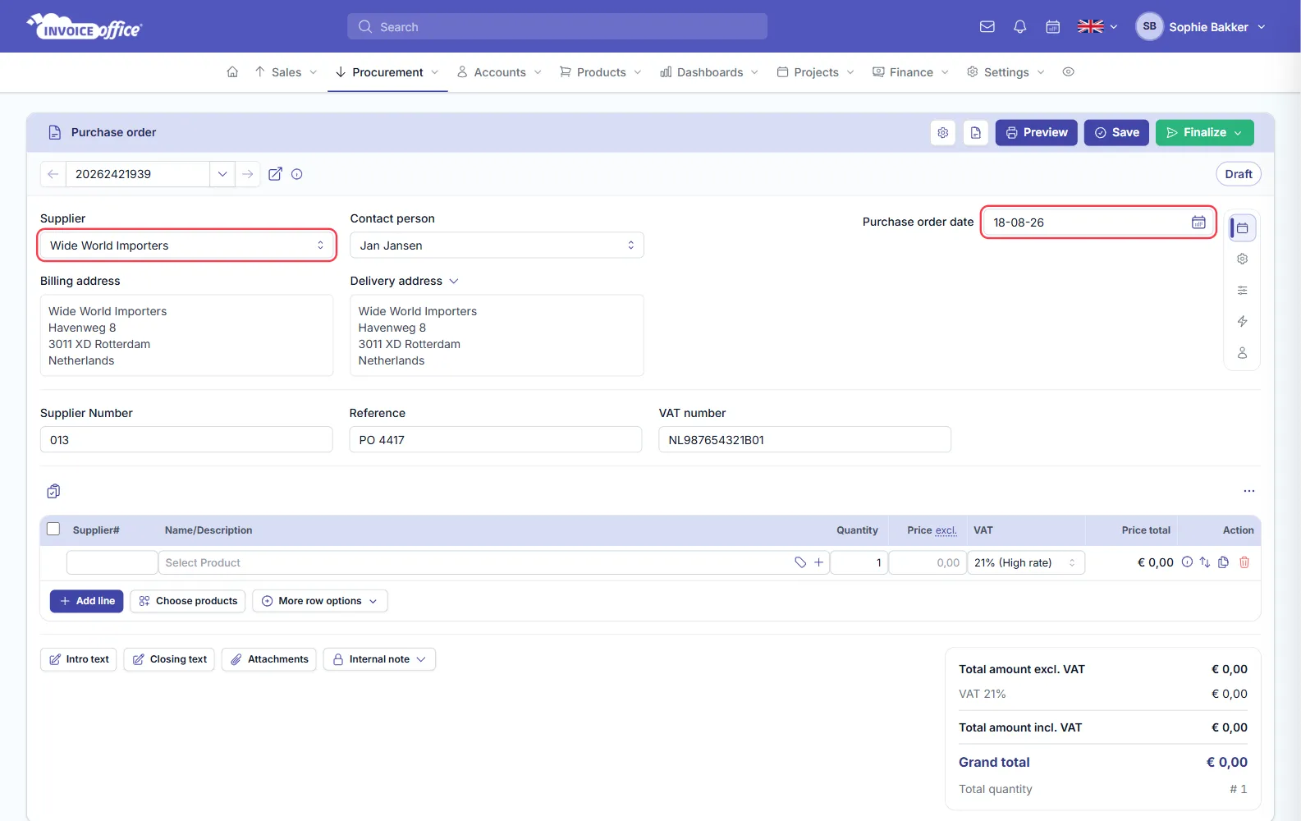Click Choose products button
Screen dimensions: 1301x821
tap(188, 601)
